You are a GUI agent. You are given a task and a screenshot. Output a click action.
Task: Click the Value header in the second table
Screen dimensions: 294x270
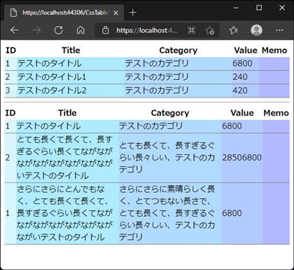click(242, 113)
